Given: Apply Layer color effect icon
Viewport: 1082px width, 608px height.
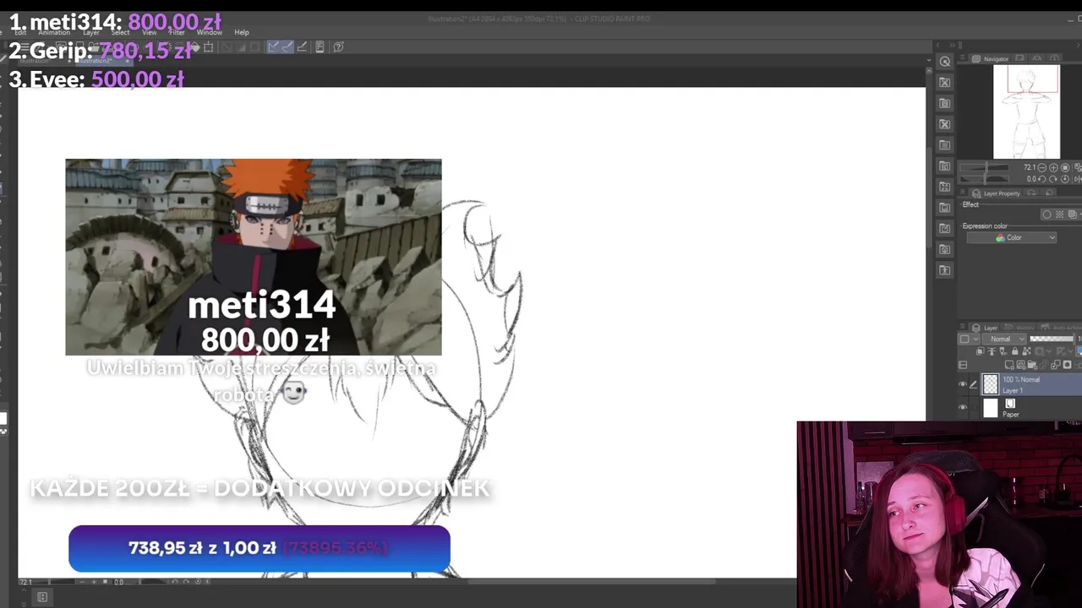Looking at the screenshot, I should point(1072,214).
